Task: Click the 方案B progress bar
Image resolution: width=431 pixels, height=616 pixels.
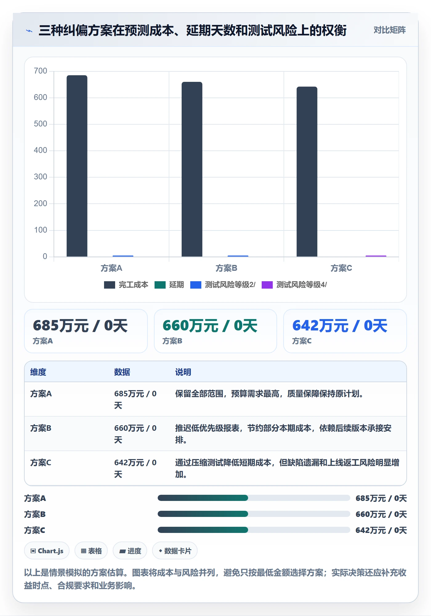Action: pyautogui.click(x=254, y=514)
